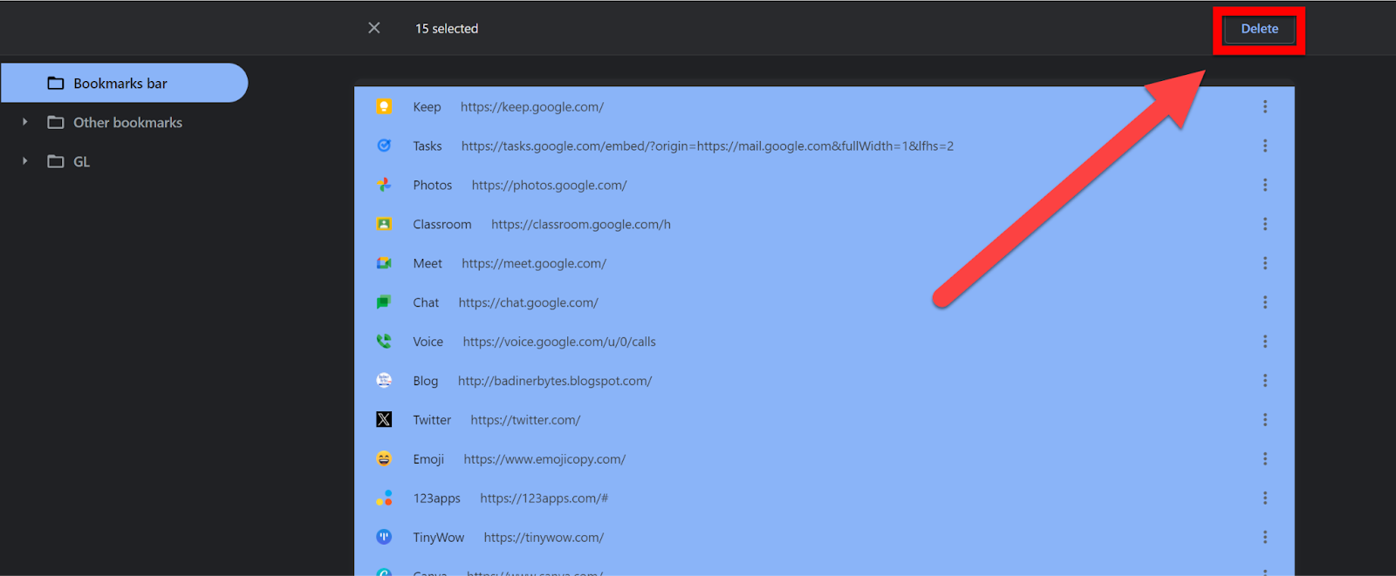1396x576 pixels.
Task: Click the Bookmarks bar folder icon
Action: 56,84
